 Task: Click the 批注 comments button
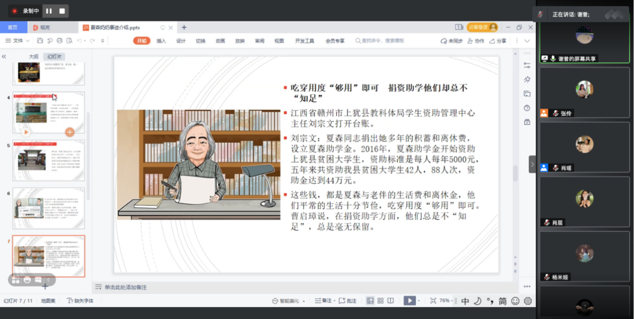347,301
